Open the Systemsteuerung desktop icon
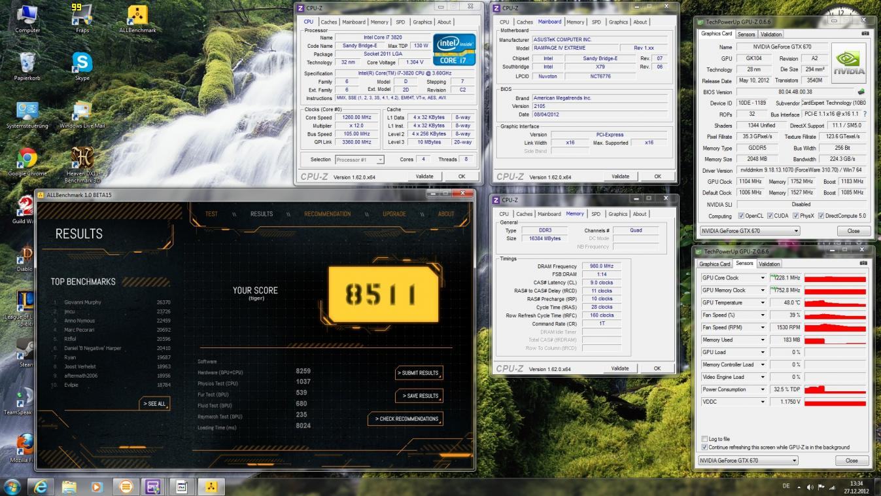881x496 pixels. (x=27, y=115)
